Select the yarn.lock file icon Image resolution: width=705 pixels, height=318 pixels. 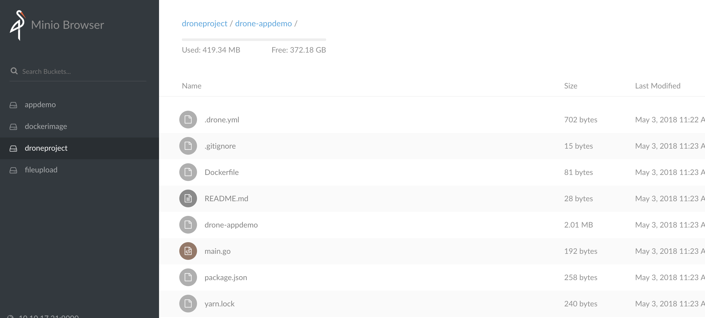pyautogui.click(x=188, y=304)
